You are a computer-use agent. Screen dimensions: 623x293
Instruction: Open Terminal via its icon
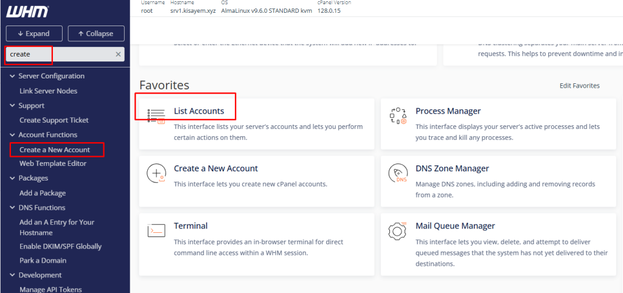[156, 230]
